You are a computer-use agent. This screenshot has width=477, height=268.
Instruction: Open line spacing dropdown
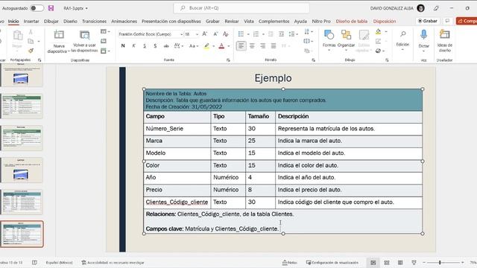(x=293, y=34)
